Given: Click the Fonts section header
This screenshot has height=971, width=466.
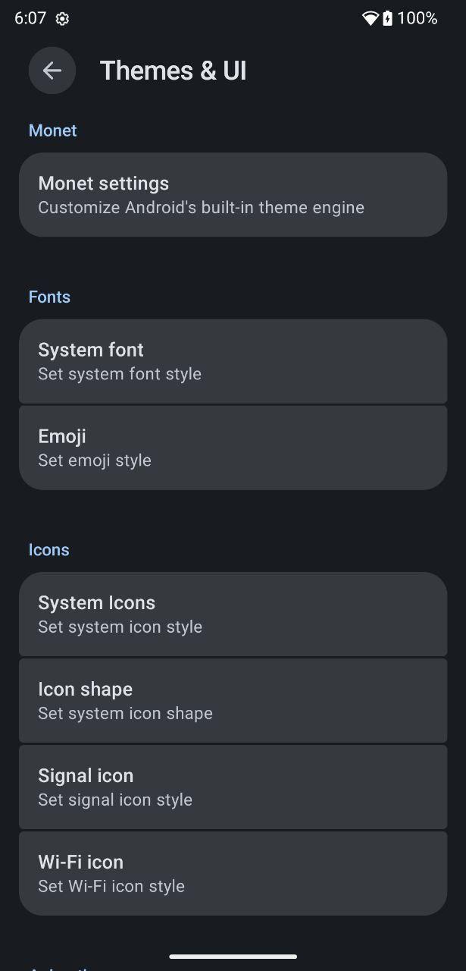Looking at the screenshot, I should [49, 297].
